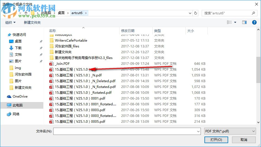Open the help question-mark icon

point(254,22)
